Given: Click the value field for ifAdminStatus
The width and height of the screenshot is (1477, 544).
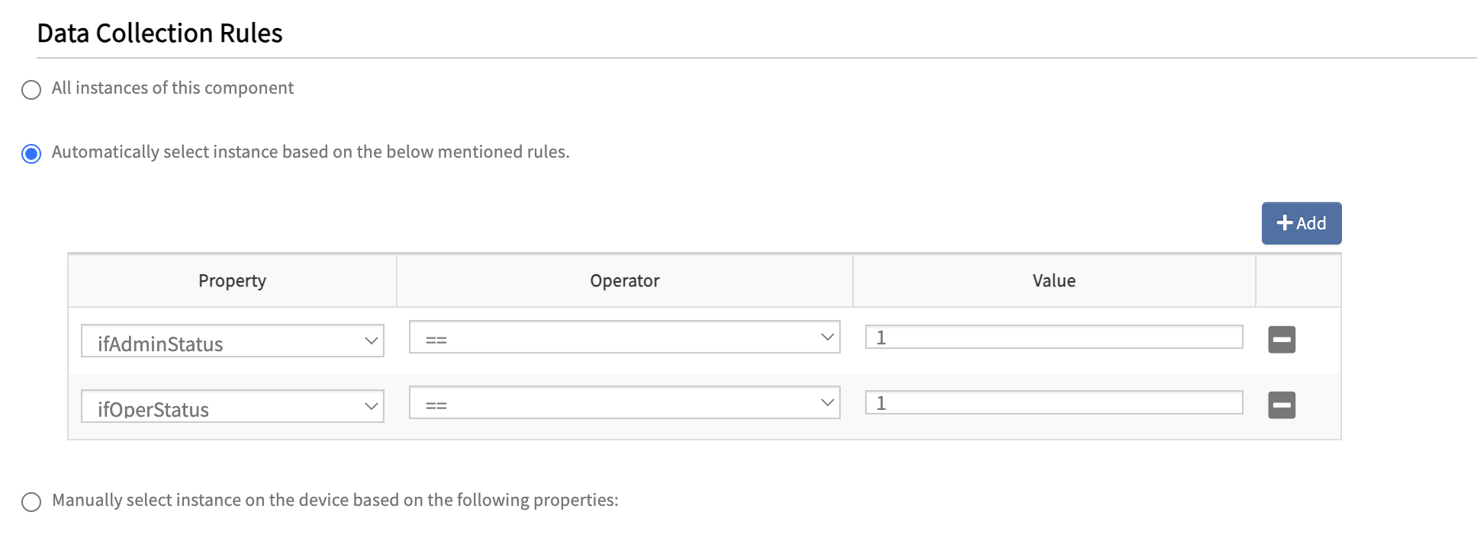Looking at the screenshot, I should point(1053,337).
